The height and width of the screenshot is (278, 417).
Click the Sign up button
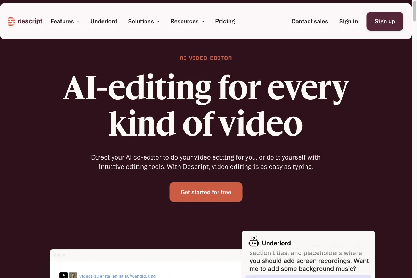[385, 21]
